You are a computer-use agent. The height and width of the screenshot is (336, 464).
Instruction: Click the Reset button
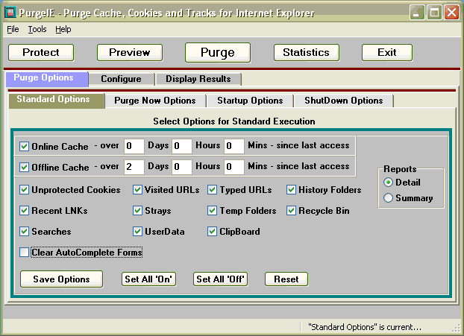(286, 279)
